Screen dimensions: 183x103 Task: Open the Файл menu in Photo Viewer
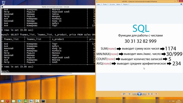(x=99, y=4)
